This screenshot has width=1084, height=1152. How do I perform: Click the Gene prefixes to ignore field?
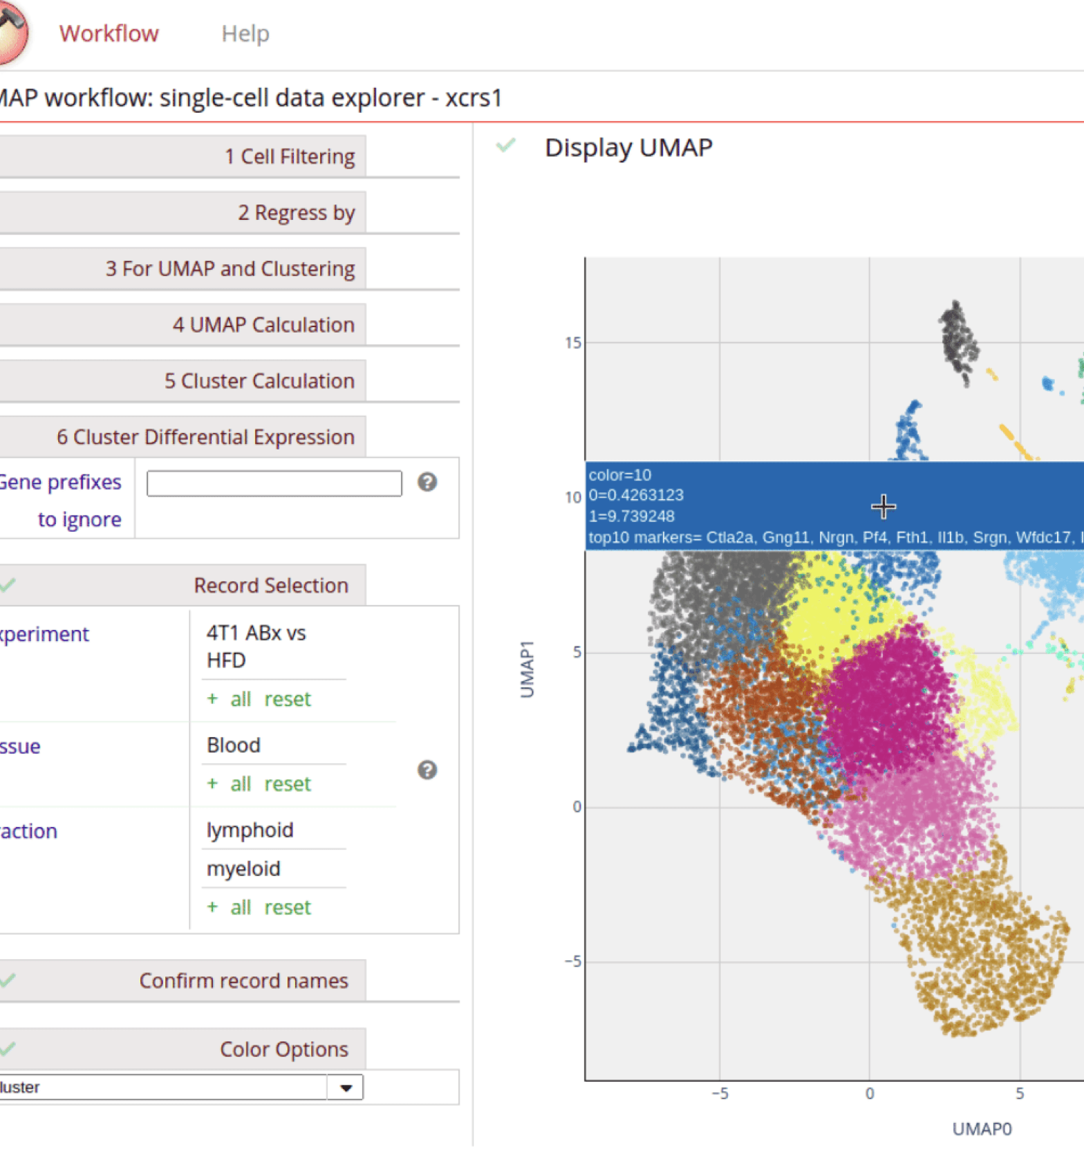[x=274, y=483]
